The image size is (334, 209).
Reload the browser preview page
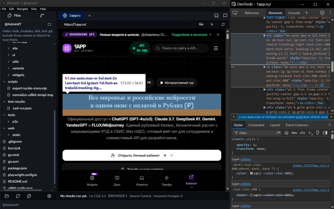click(x=223, y=24)
